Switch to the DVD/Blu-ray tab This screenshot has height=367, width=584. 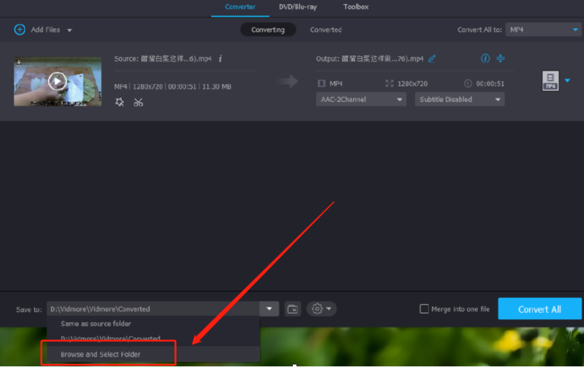click(x=299, y=7)
